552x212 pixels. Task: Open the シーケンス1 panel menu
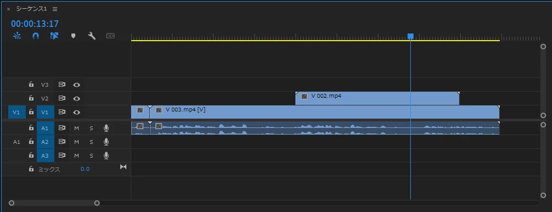[x=55, y=9]
